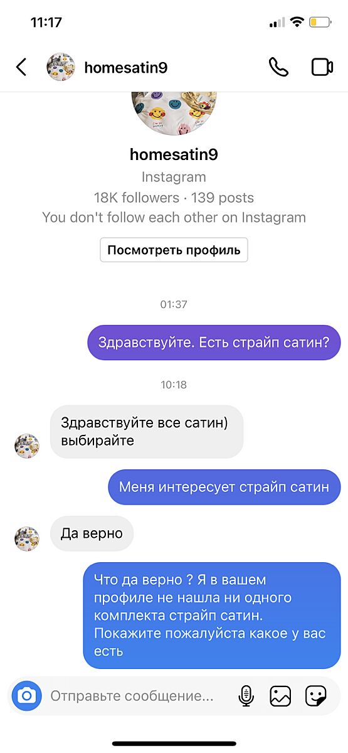The width and height of the screenshot is (348, 753).
Task: Select the reply "Здравствуйте все сатин) выбирайте"
Action: click(x=147, y=431)
